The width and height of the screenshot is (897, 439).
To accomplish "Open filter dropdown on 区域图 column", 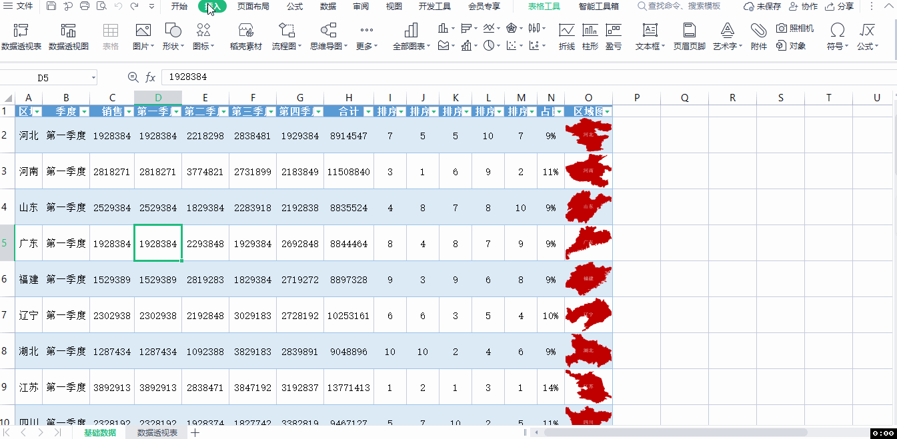I will (607, 111).
